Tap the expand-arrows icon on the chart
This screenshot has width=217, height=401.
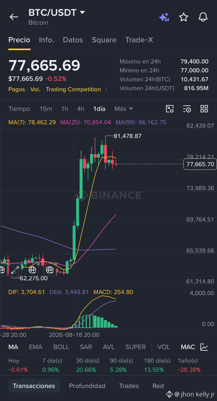point(15,270)
